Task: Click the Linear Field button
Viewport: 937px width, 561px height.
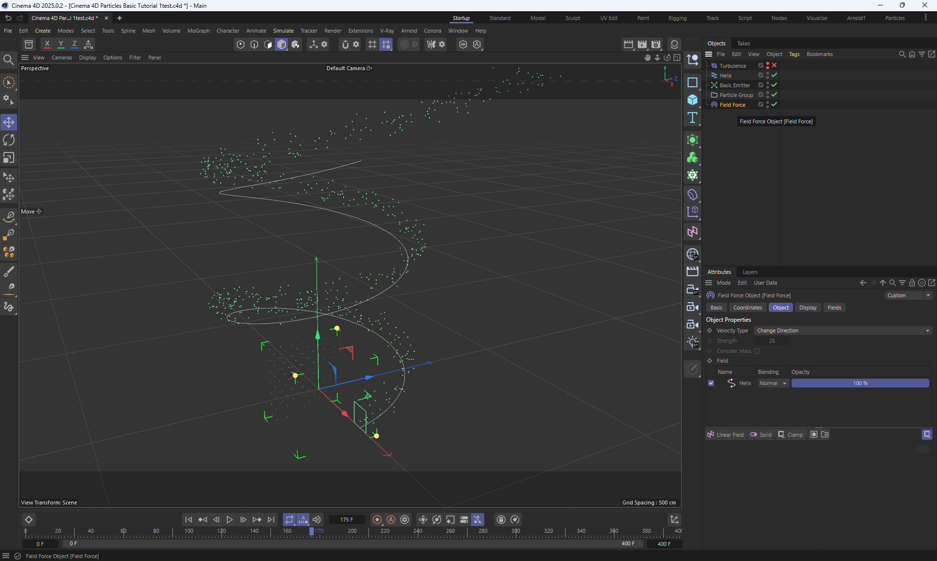Action: pyautogui.click(x=725, y=435)
